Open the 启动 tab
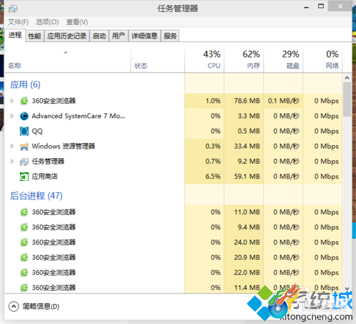 (x=99, y=36)
